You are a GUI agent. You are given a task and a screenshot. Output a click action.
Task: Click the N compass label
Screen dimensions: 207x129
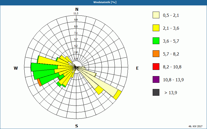tap(77, 9)
